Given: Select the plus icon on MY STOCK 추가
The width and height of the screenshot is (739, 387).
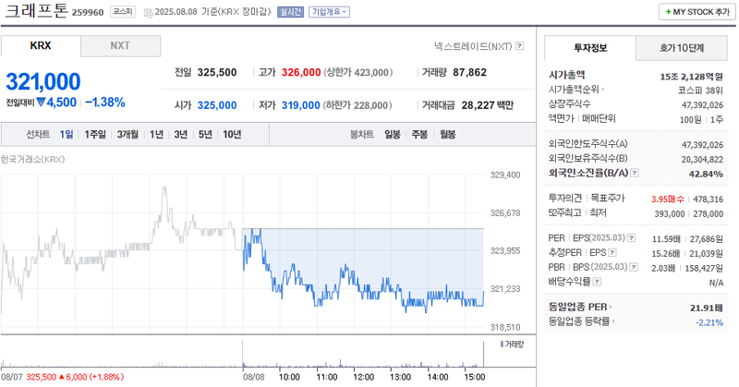Looking at the screenshot, I should pos(668,12).
